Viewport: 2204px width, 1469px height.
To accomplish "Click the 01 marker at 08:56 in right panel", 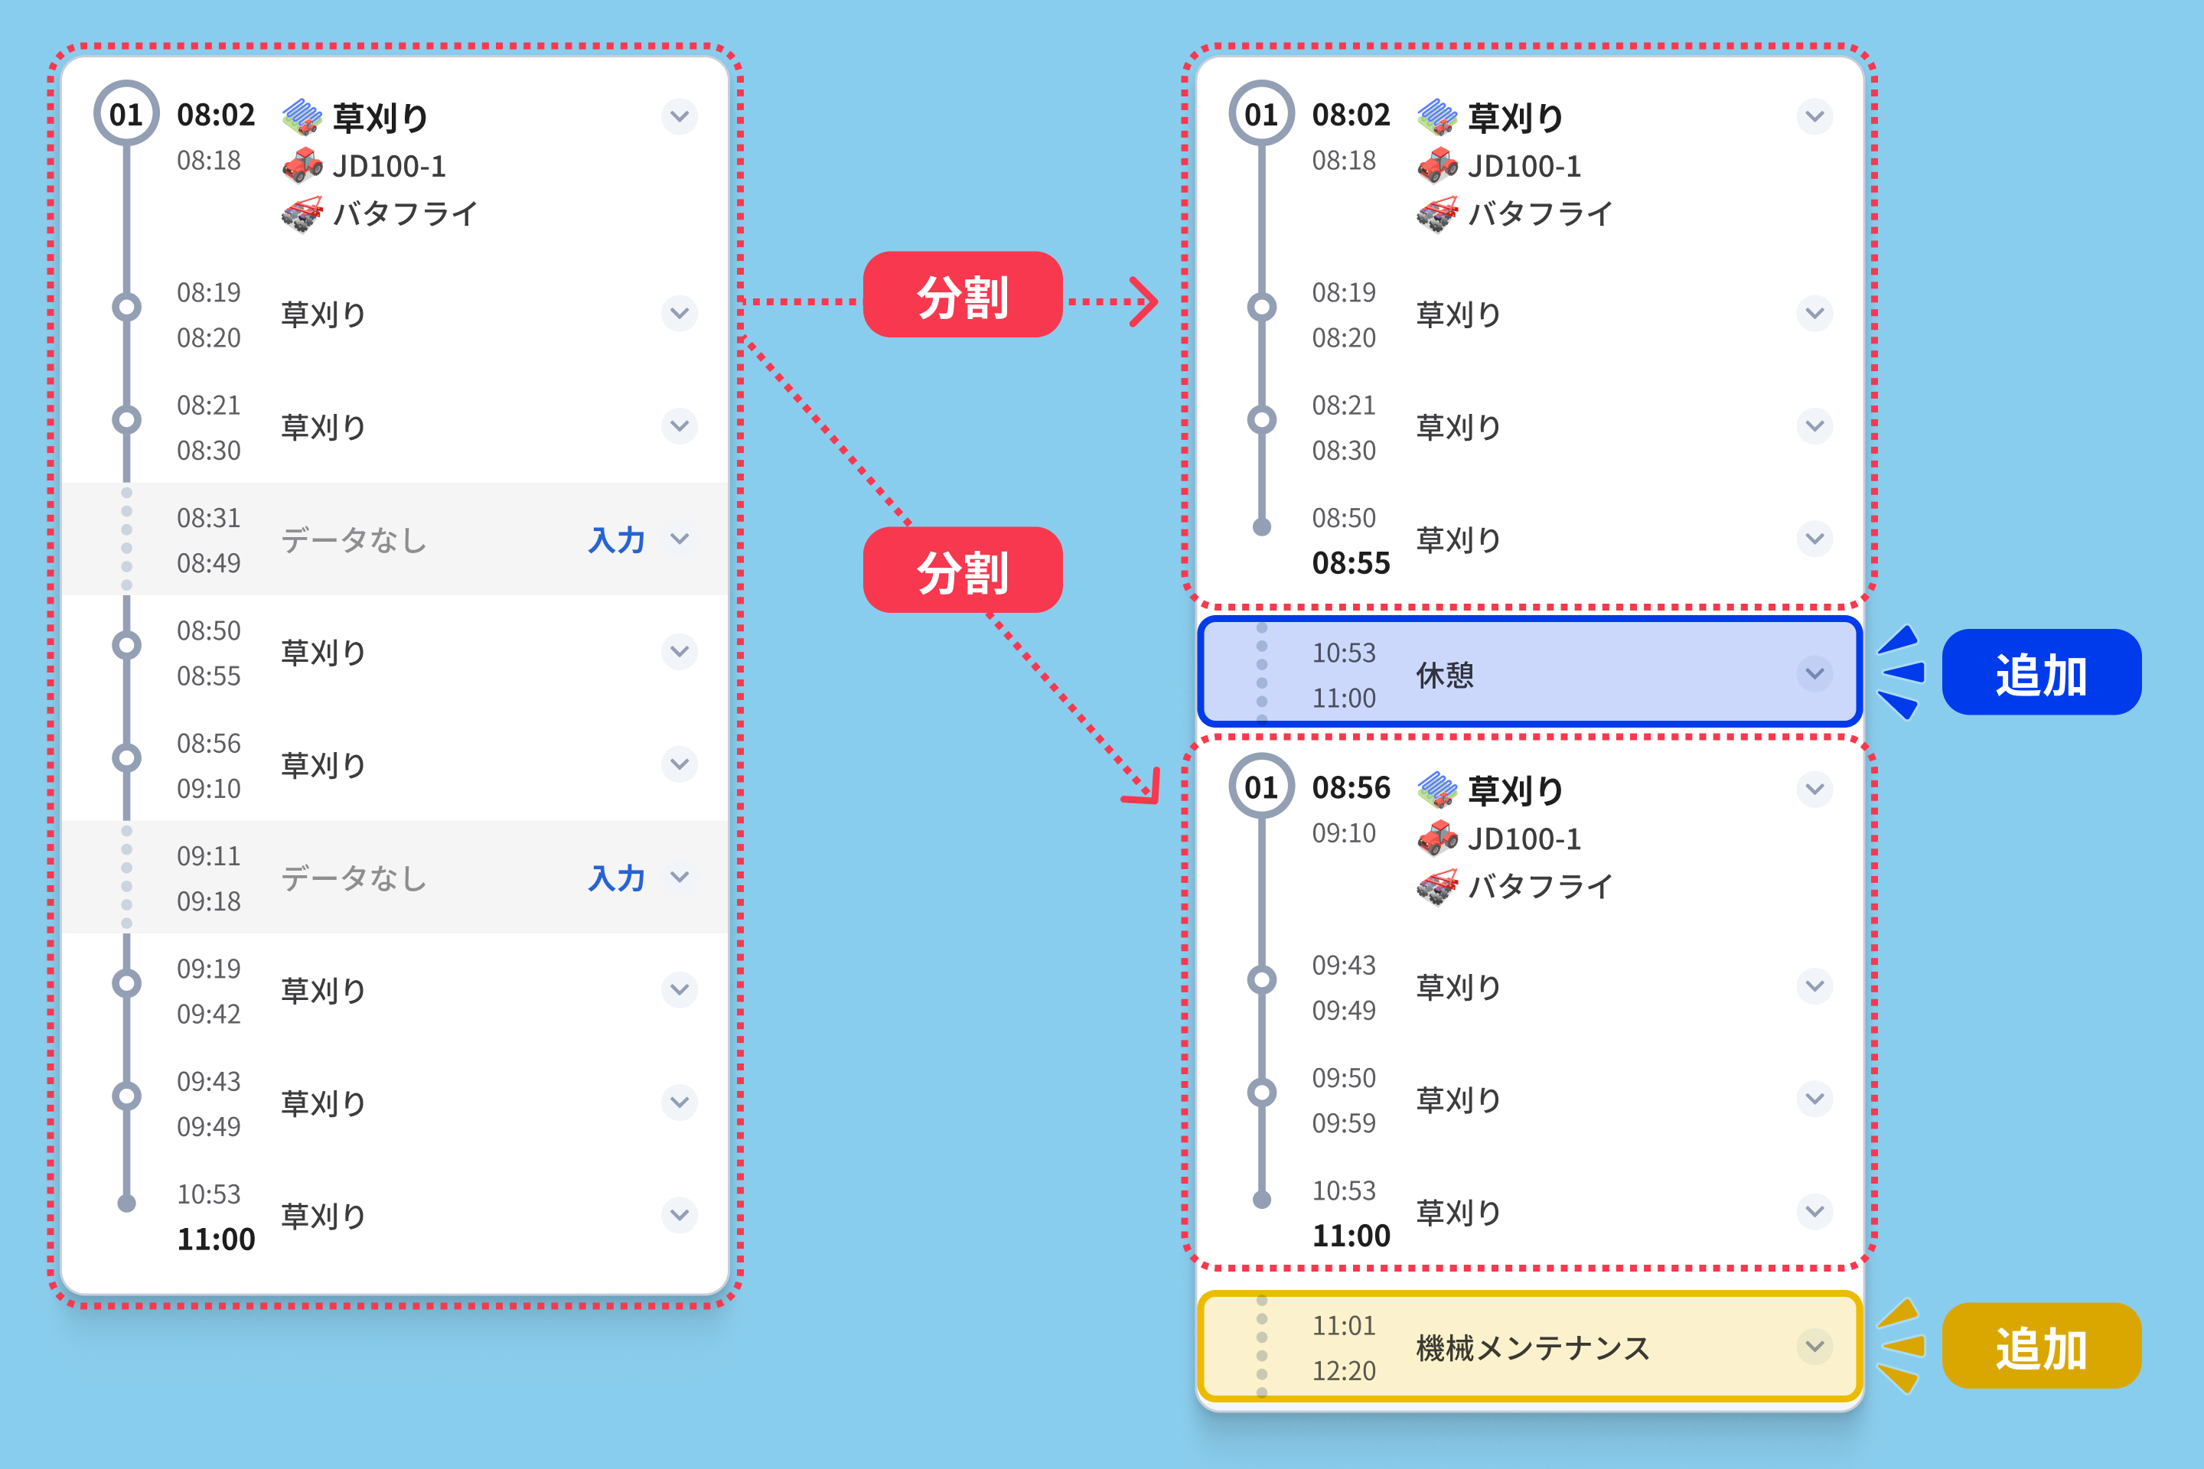I will [1261, 786].
